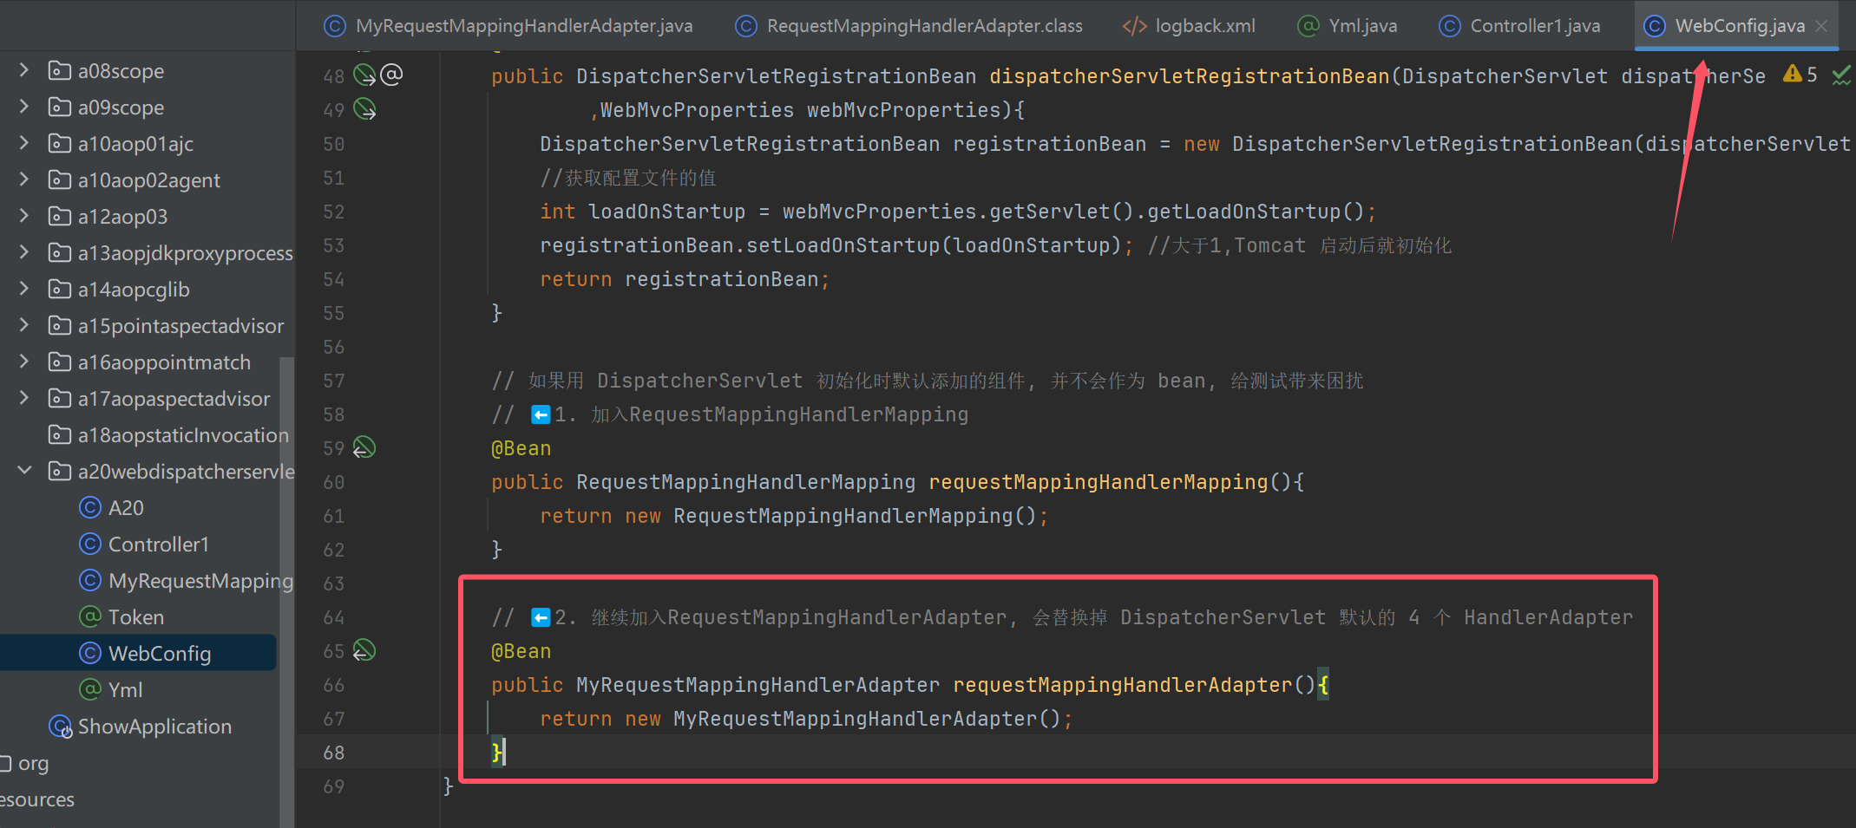Screen dimensions: 1856x828
Task: Click requestMappingHandlerAdapter method name line 66
Action: 1122,685
